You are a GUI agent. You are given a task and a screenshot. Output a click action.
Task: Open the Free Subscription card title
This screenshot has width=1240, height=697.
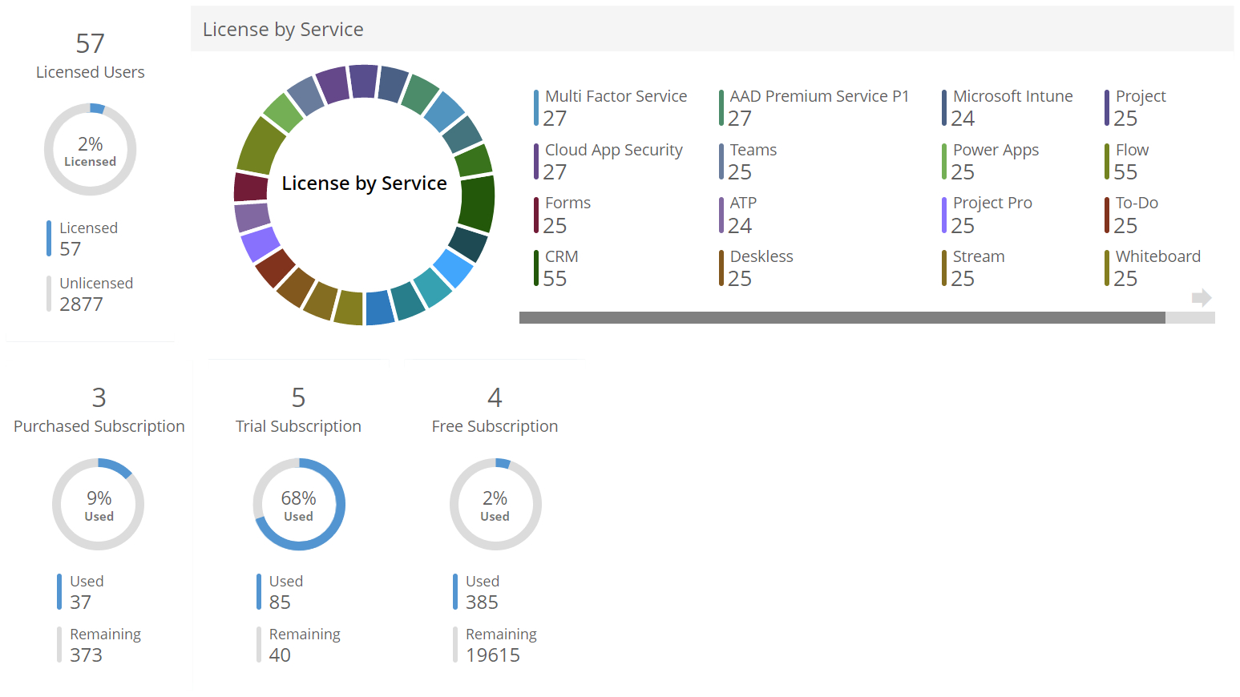(x=495, y=426)
